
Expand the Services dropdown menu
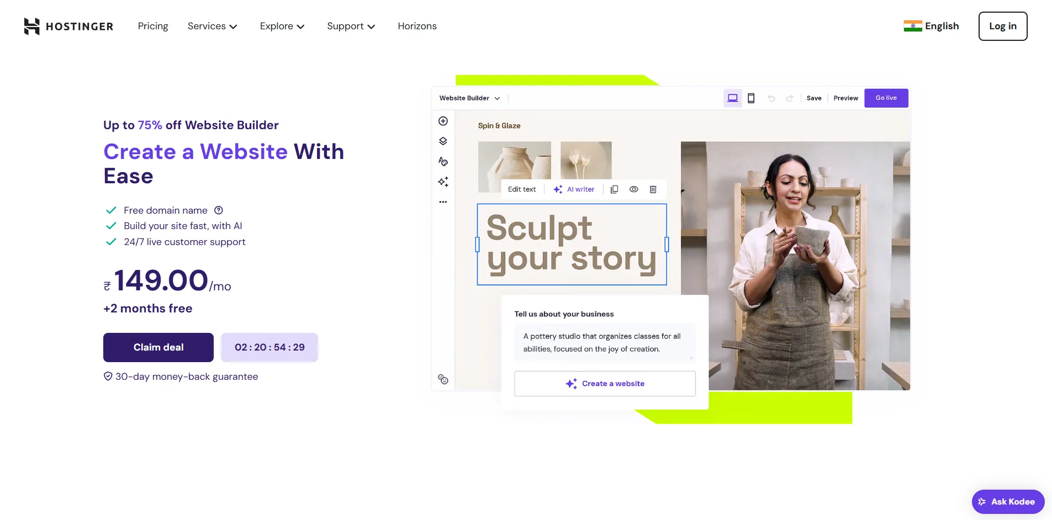[212, 26]
